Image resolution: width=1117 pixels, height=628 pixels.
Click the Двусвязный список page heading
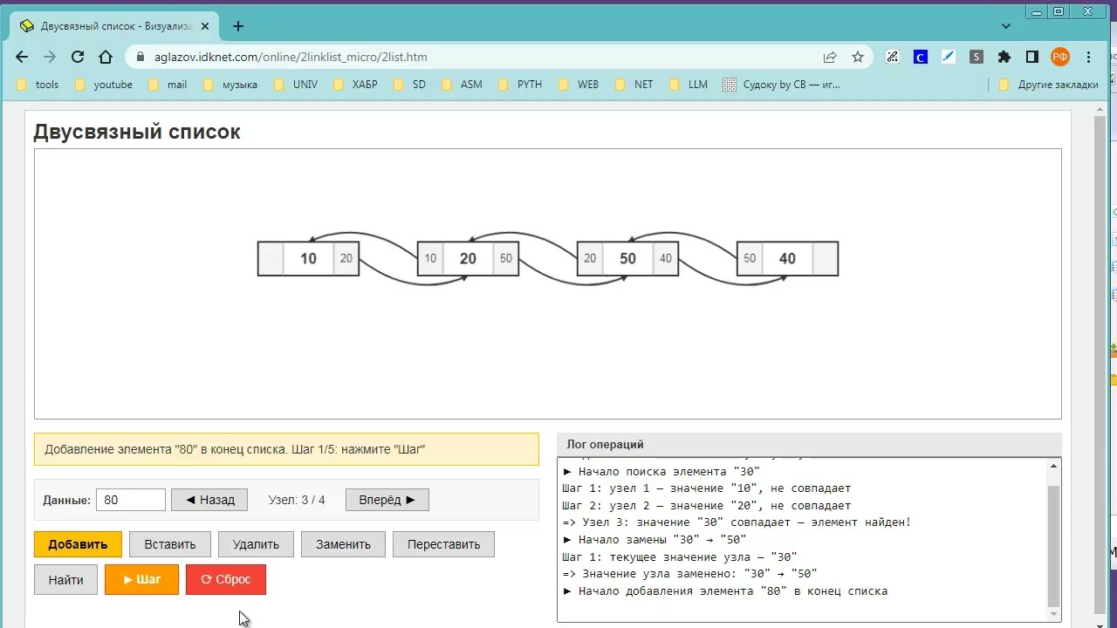(x=137, y=132)
